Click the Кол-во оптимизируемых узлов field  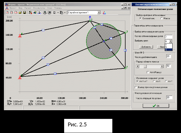coord(169,37)
